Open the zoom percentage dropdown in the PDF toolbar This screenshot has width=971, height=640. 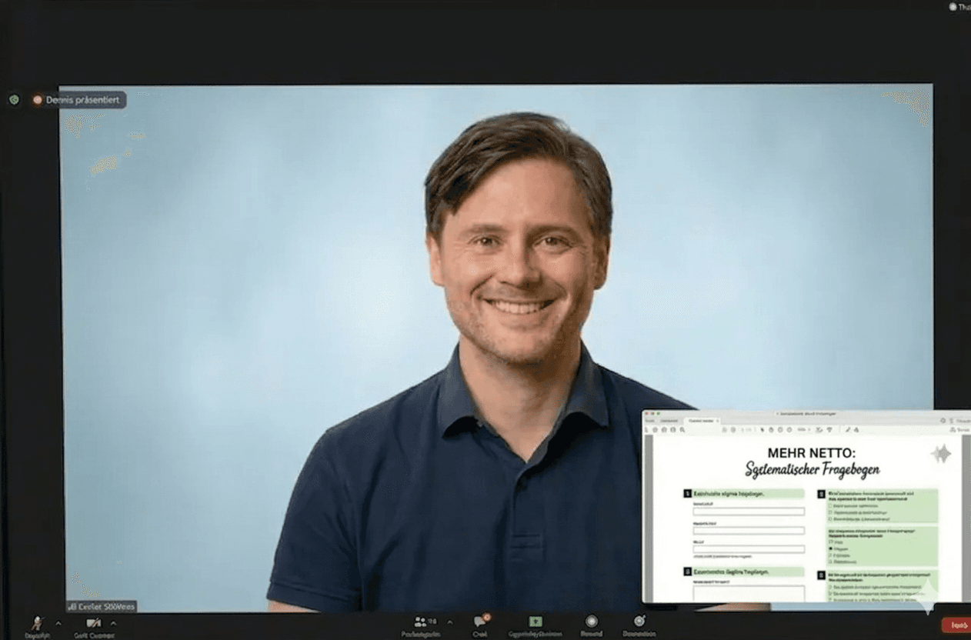[x=805, y=429]
